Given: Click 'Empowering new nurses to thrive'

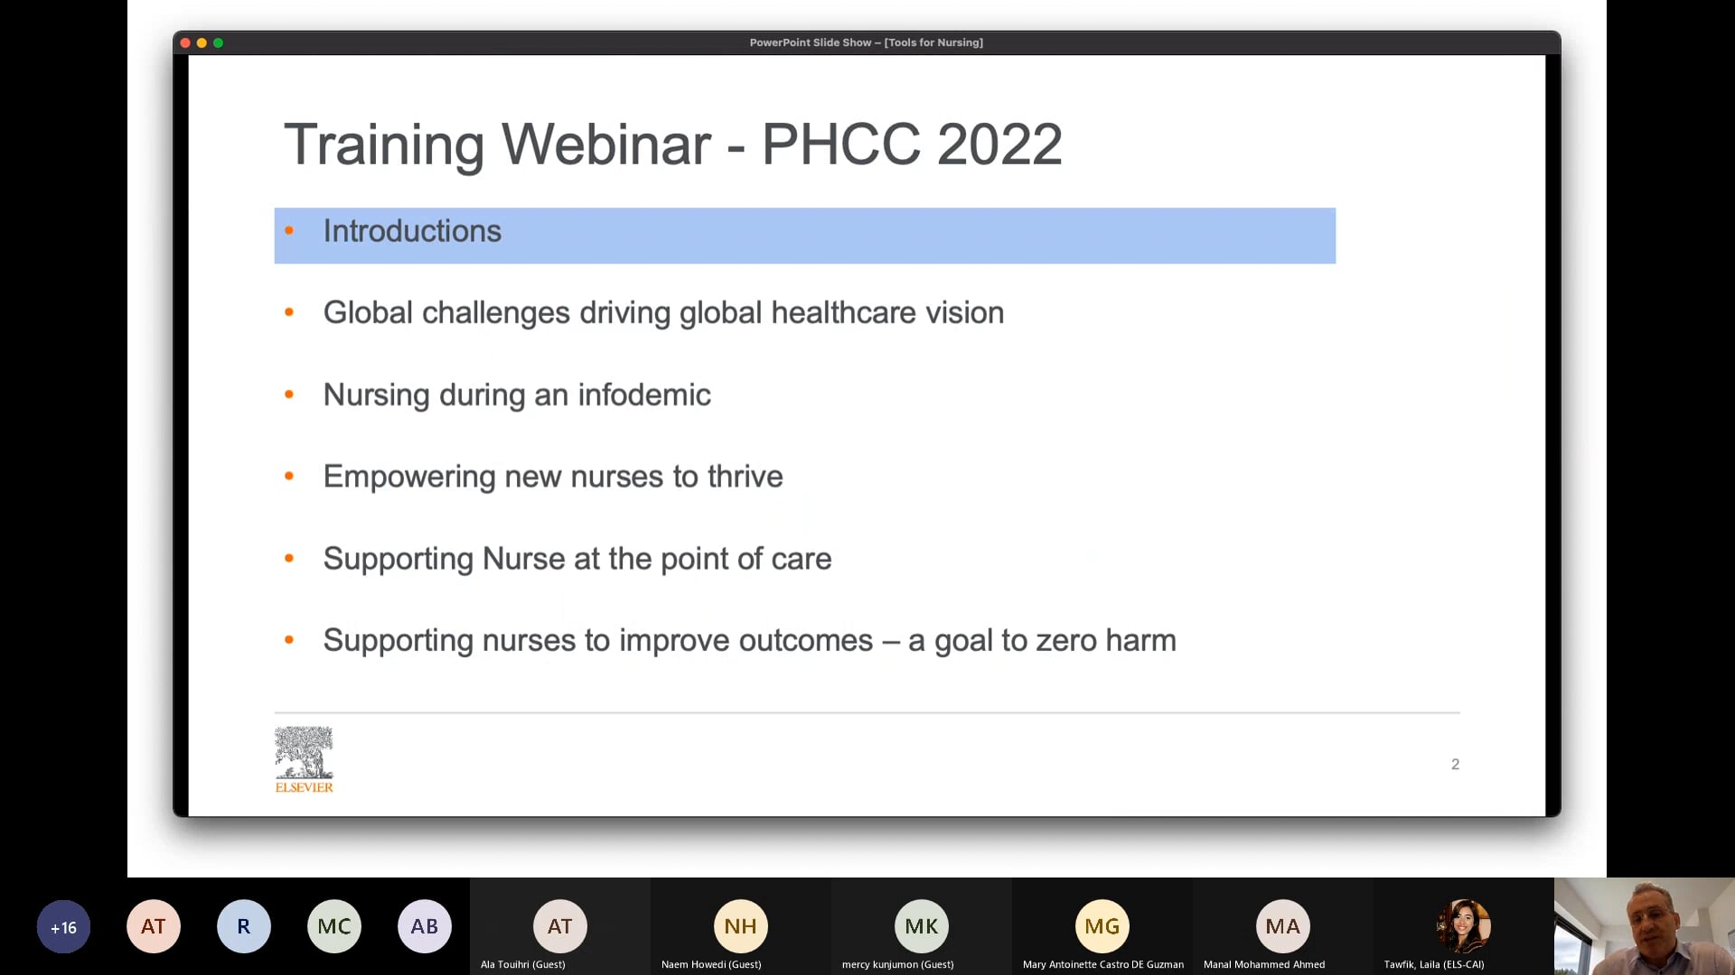Looking at the screenshot, I should [553, 477].
